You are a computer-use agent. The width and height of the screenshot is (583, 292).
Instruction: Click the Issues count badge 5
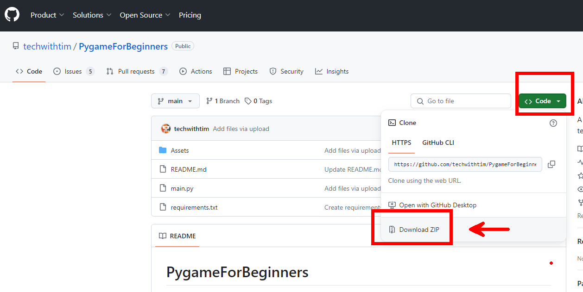point(90,71)
